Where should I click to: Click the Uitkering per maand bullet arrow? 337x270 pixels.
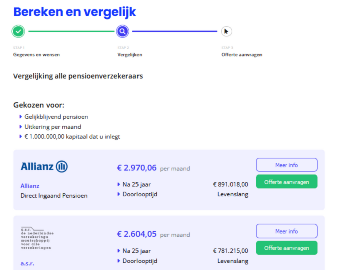click(21, 127)
